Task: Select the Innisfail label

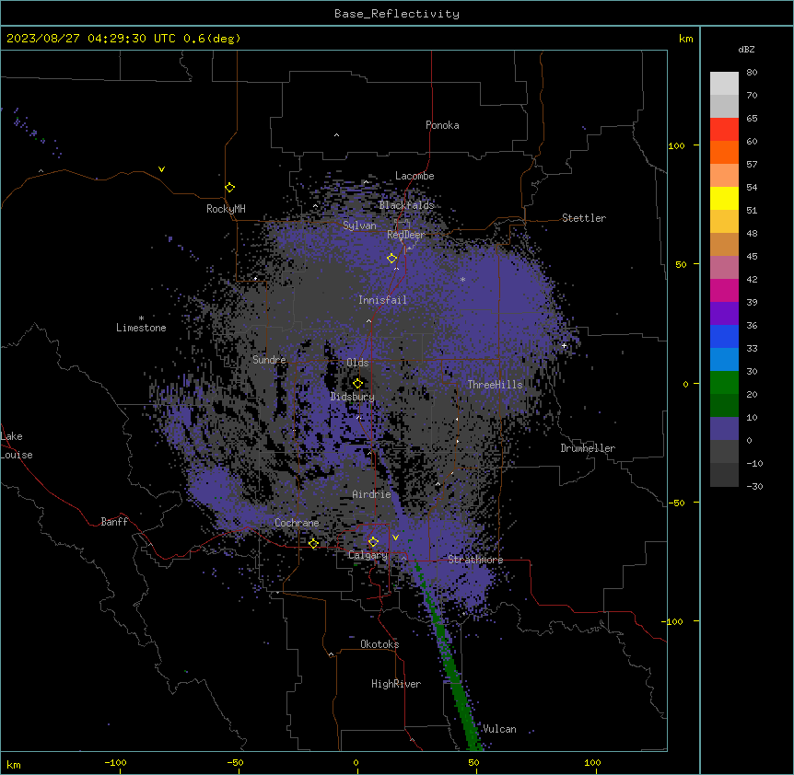Action: [x=382, y=300]
